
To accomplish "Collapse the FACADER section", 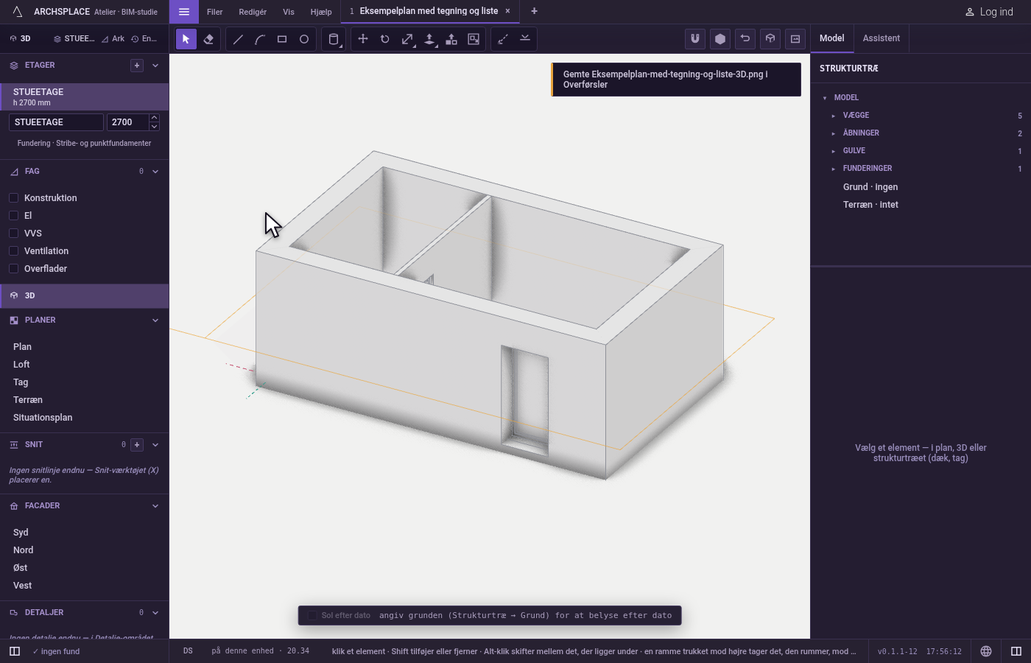I will [x=155, y=506].
